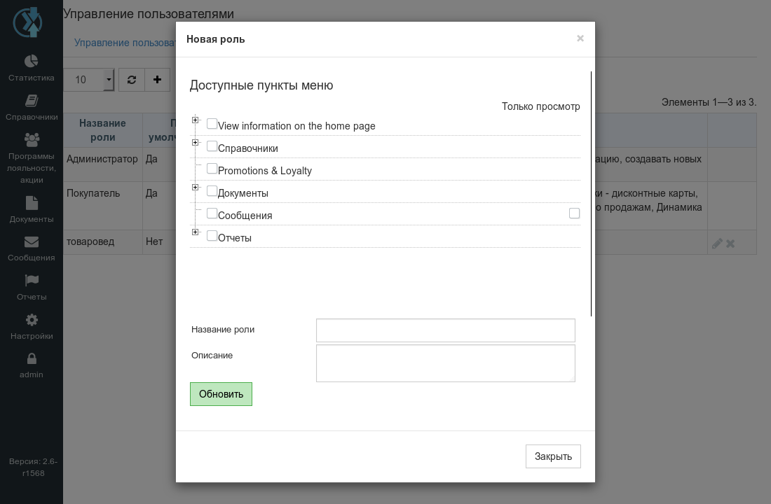The image size is (771, 504).
Task: Check the Документы menu item checkbox
Action: tap(212, 191)
